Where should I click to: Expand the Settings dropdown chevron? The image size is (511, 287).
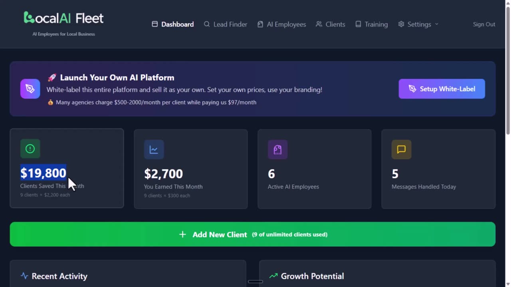436,24
